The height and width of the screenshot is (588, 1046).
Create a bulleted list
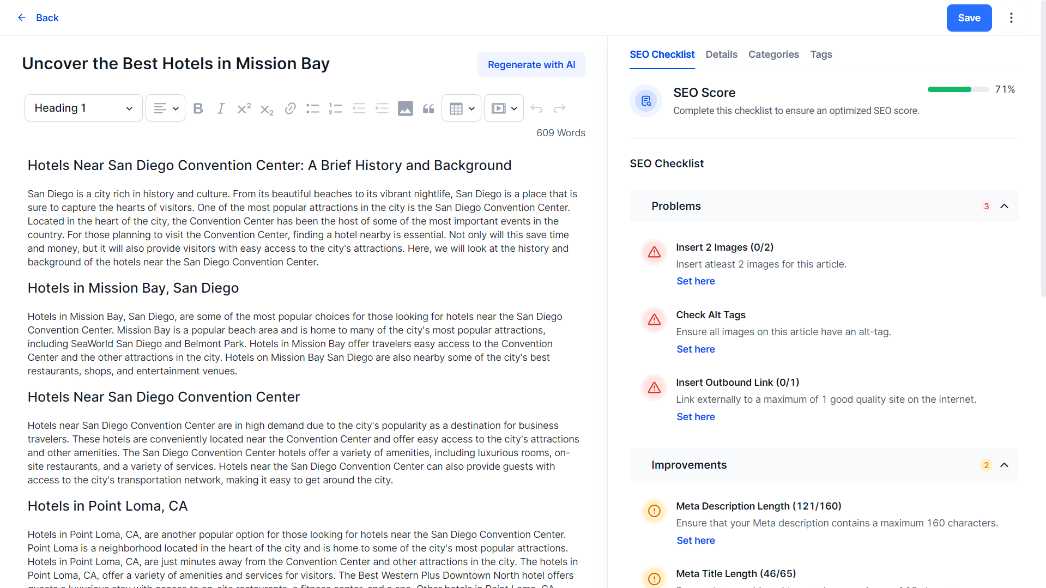[x=313, y=108]
